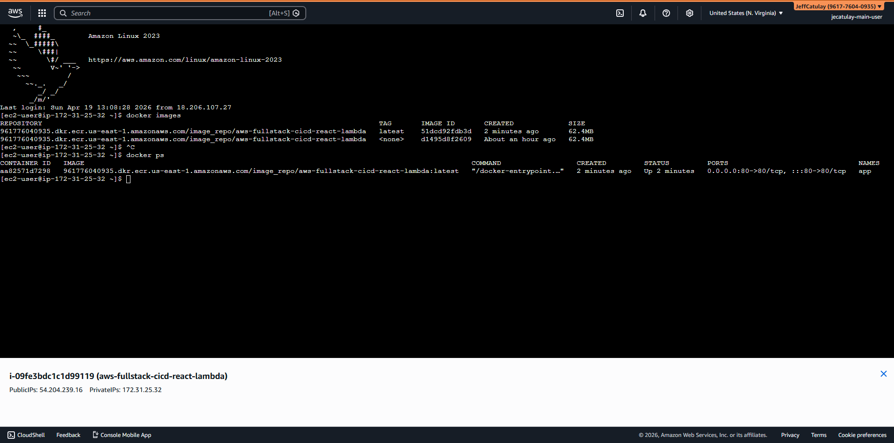Screen dimensions: 894x443
Task: Click the amazon-linux-2023 URL text
Action: (185, 60)
